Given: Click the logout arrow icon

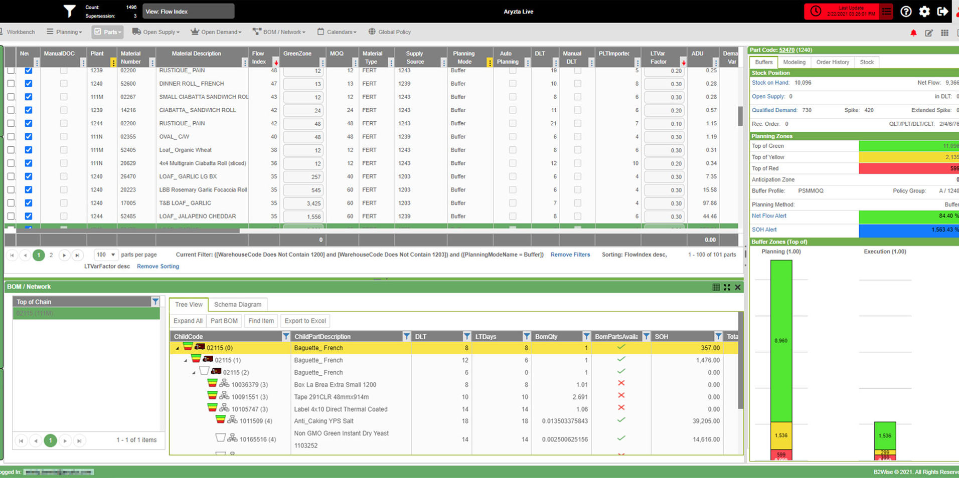Looking at the screenshot, I should pos(942,12).
